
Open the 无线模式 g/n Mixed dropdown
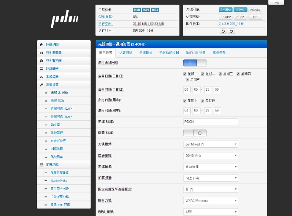click(x=211, y=144)
